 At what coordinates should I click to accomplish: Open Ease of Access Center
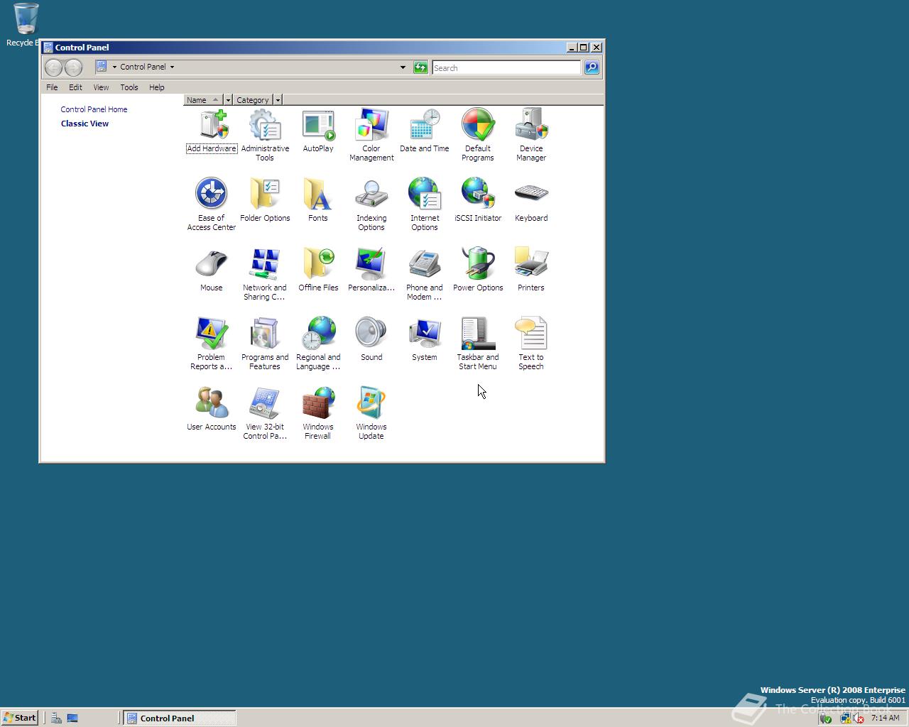click(x=212, y=204)
